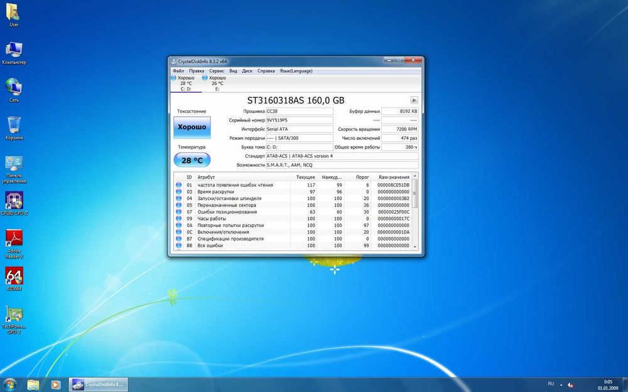This screenshot has height=392, width=628.
Task: Open the Язык(Language) menu
Action: pyautogui.click(x=296, y=71)
